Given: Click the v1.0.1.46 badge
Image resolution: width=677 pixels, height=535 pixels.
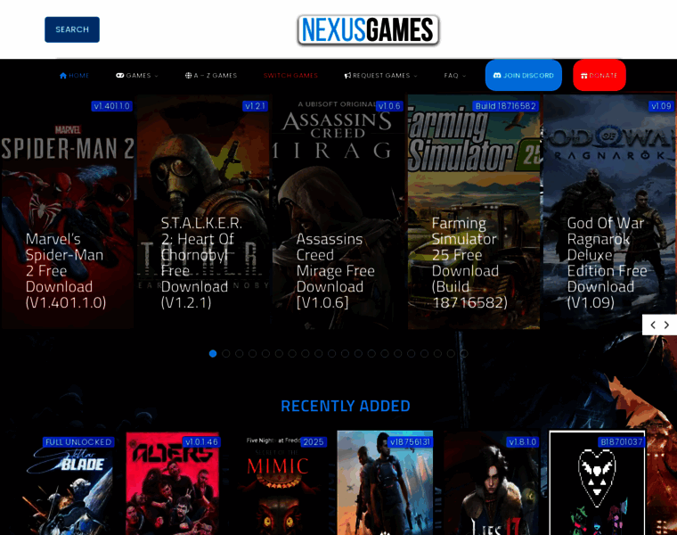Looking at the screenshot, I should point(201,442).
